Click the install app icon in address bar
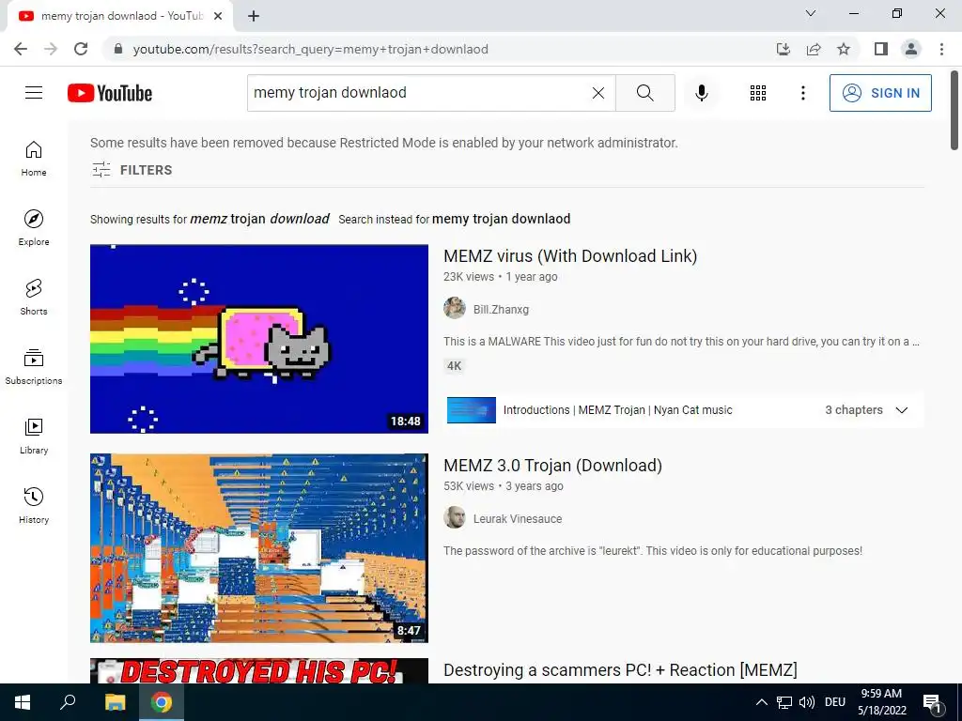This screenshot has width=962, height=721. (x=784, y=49)
